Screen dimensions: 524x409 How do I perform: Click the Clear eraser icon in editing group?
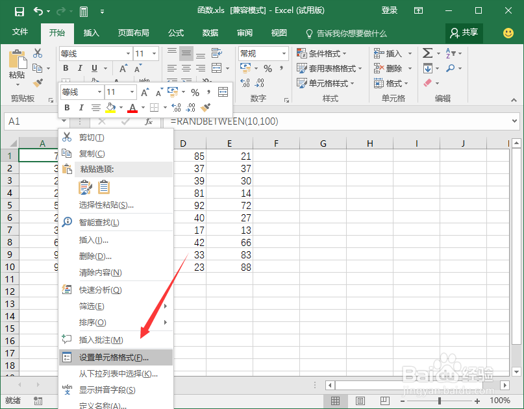pyautogui.click(x=427, y=83)
